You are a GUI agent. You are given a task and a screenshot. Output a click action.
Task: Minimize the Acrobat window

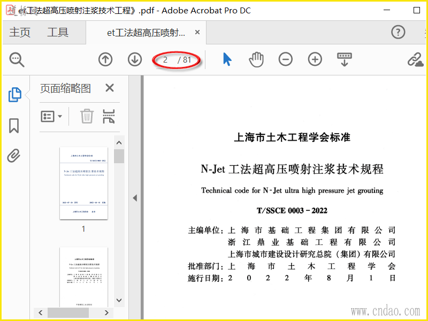coord(386,10)
